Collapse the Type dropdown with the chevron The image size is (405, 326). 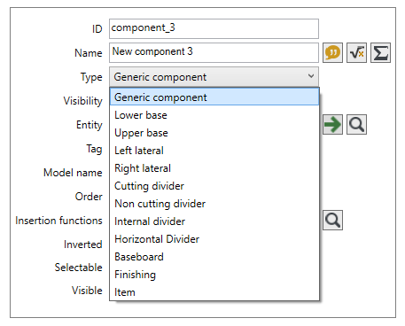point(311,76)
